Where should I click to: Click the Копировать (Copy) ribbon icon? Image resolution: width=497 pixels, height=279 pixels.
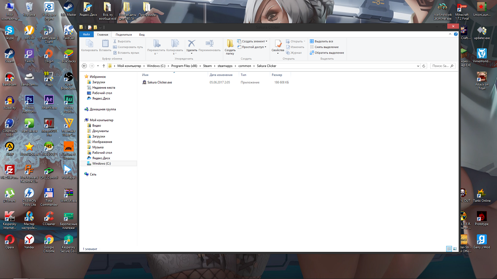(x=89, y=46)
